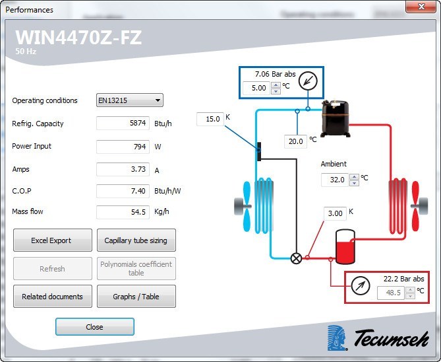Click the high-pressure gauge icon
Viewport: 441px width, 362px height.
[361, 286]
